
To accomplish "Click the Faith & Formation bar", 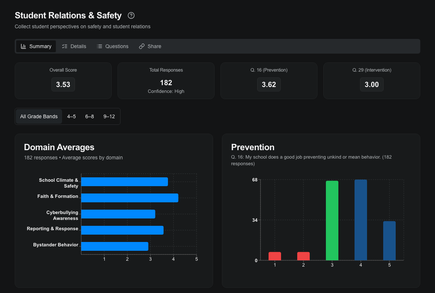I will [130, 198].
